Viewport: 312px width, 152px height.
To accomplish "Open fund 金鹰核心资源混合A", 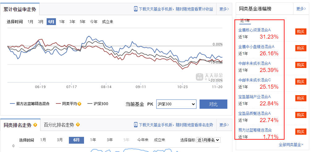I will pyautogui.click(x=255, y=30).
